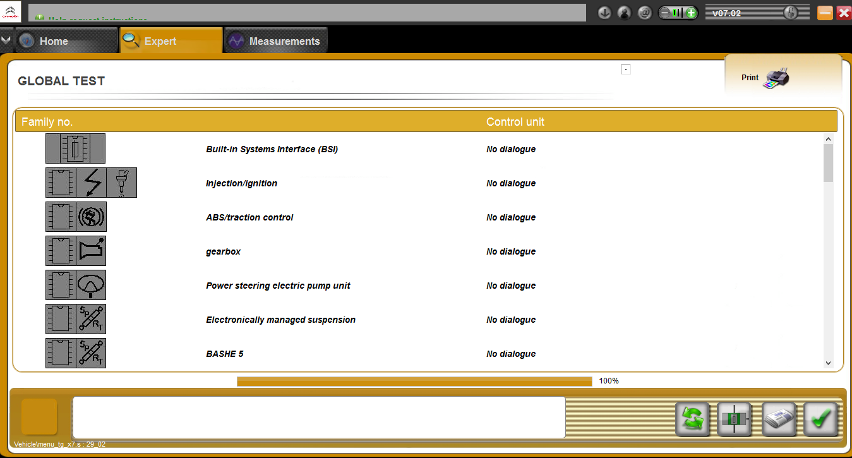
Task: Click the round knob beside v07.02
Action: (790, 13)
